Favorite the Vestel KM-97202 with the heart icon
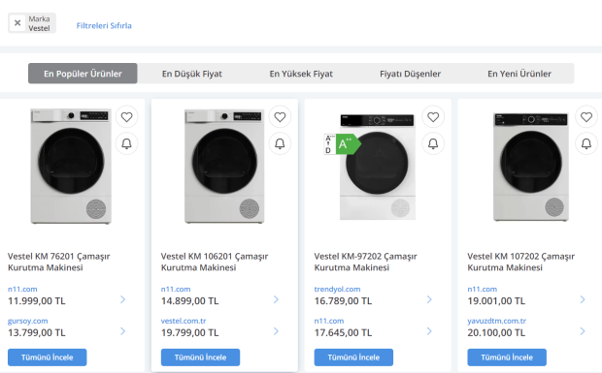Image resolution: width=602 pixels, height=373 pixels. coord(433,117)
